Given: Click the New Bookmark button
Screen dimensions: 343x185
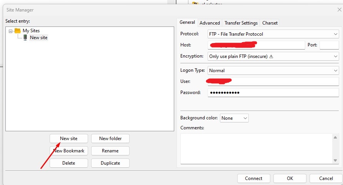Looking at the screenshot, I should pyautogui.click(x=69, y=151).
